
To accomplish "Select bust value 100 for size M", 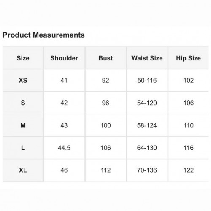I will click(105, 125).
